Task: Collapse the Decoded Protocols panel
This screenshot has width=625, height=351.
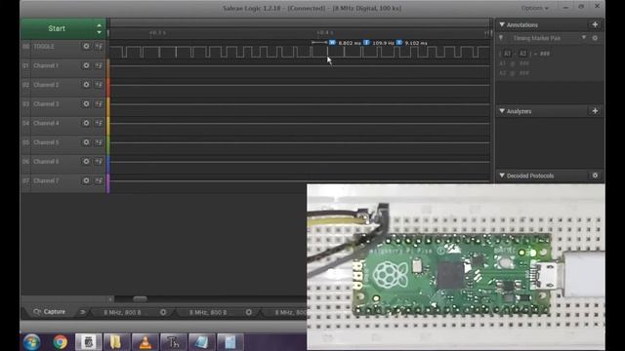Action: point(502,175)
